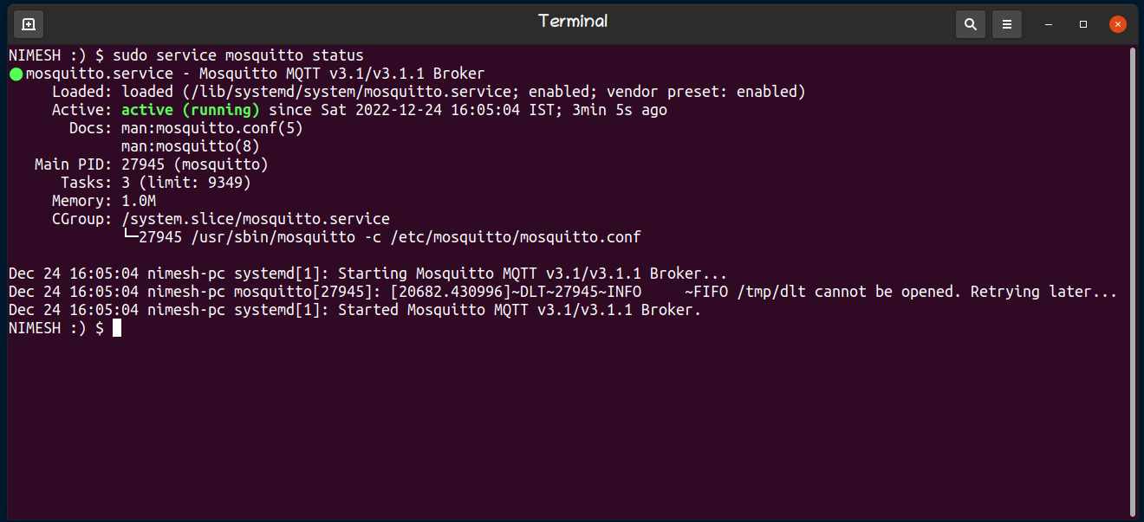Click the 'active (running)' status text

191,110
